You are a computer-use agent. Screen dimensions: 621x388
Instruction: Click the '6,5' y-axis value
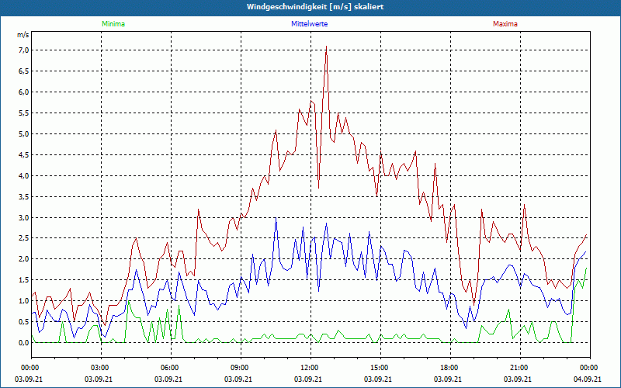(23, 71)
